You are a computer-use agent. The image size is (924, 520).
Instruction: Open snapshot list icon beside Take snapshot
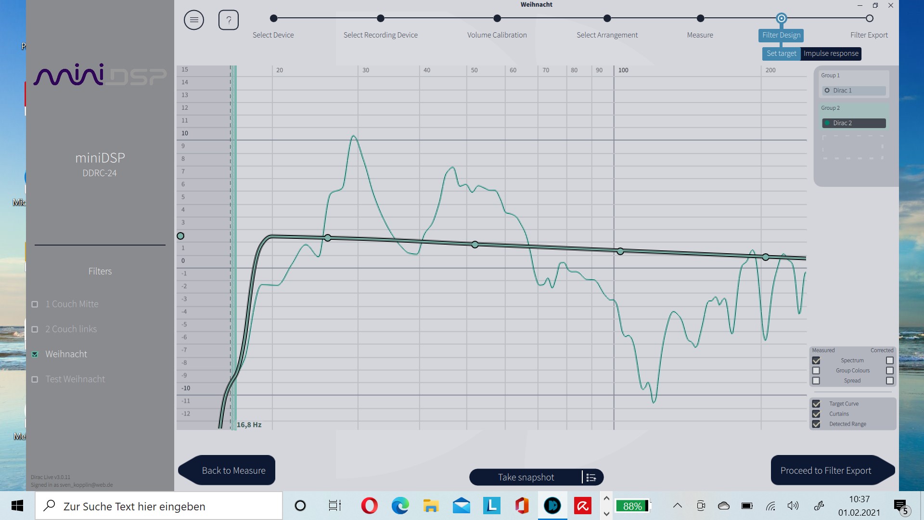(591, 477)
